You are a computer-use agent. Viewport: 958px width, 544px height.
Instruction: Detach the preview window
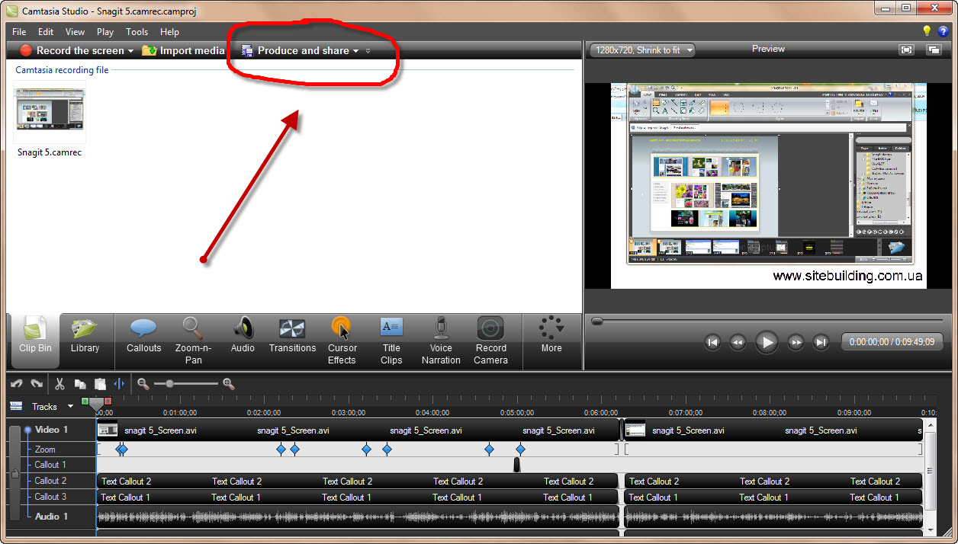934,50
